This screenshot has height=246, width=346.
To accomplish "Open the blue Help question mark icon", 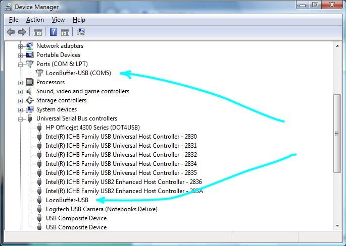I will click(x=53, y=32).
